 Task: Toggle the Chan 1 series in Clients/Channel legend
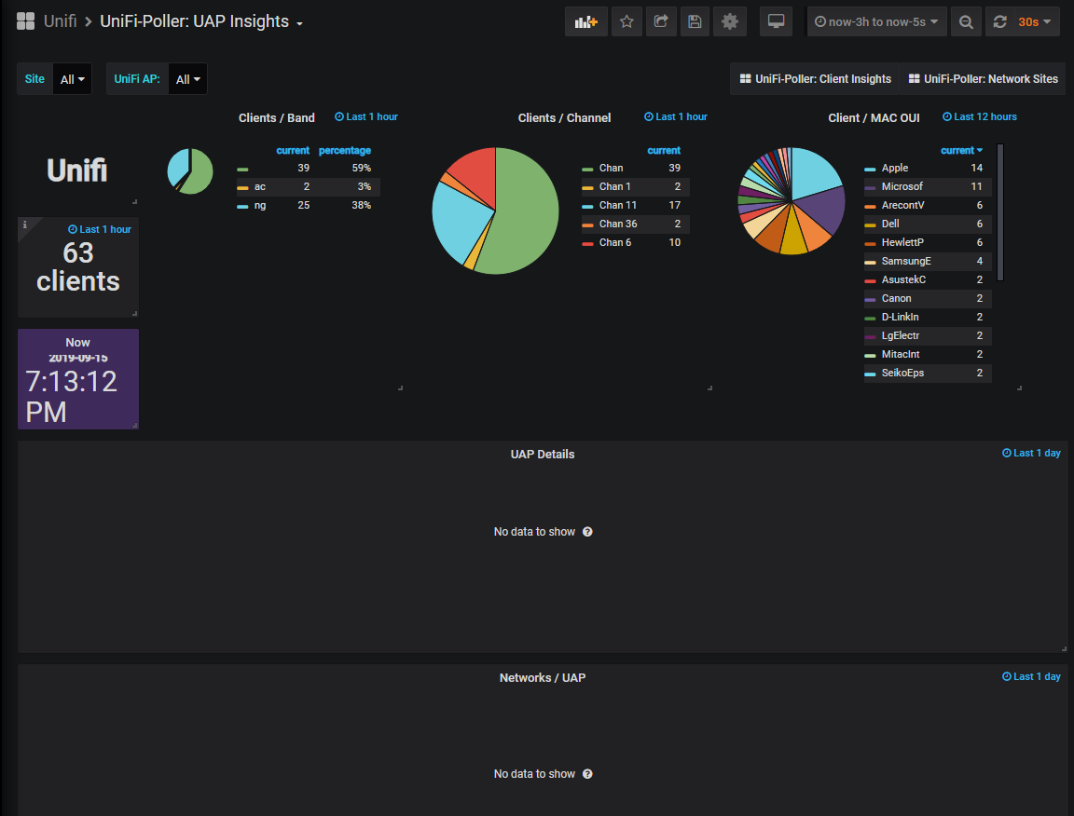(617, 186)
